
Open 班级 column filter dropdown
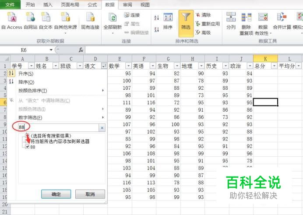[80, 66]
